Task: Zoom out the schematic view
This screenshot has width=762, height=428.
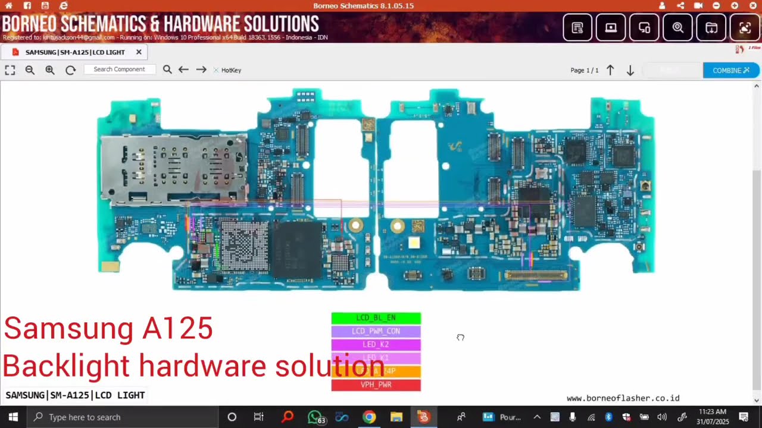Action: click(x=30, y=70)
